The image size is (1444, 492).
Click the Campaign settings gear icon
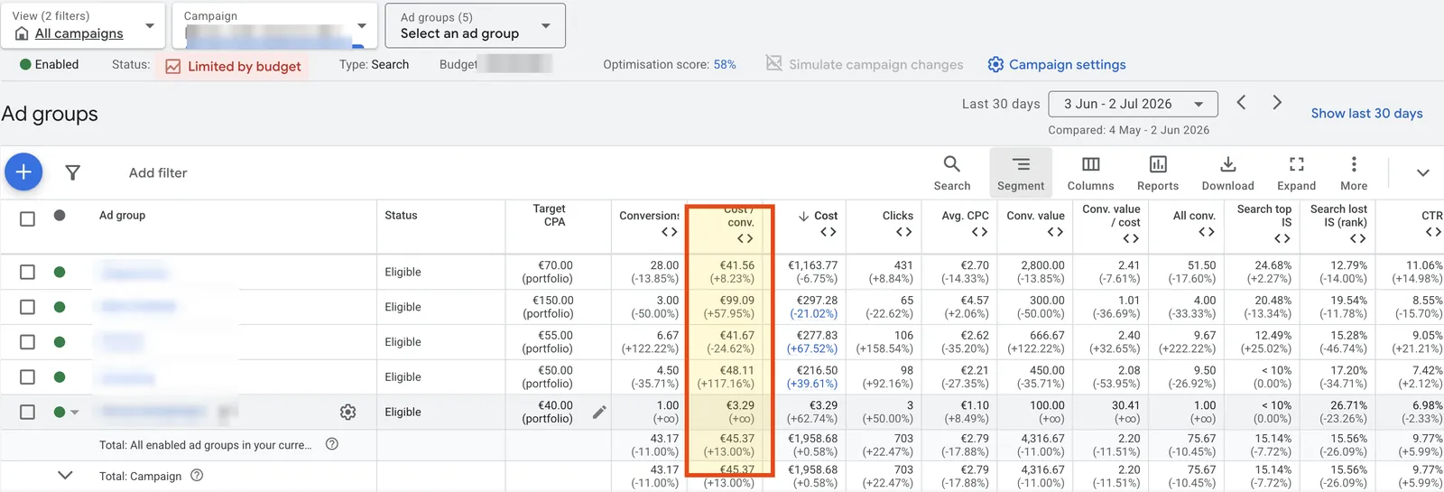coord(995,64)
